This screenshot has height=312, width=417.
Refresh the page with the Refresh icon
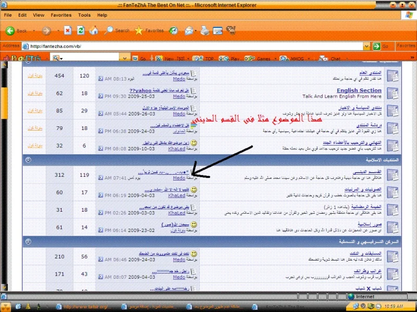pos(81,31)
